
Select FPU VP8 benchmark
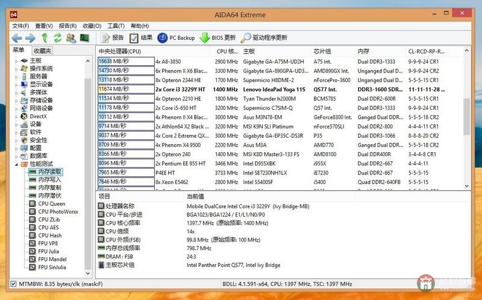pos(48,243)
